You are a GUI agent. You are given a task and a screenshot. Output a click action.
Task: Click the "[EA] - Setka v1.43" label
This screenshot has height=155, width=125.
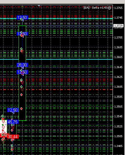(x=95, y=8)
